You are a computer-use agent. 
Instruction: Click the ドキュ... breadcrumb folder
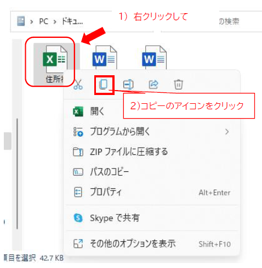tap(72, 21)
